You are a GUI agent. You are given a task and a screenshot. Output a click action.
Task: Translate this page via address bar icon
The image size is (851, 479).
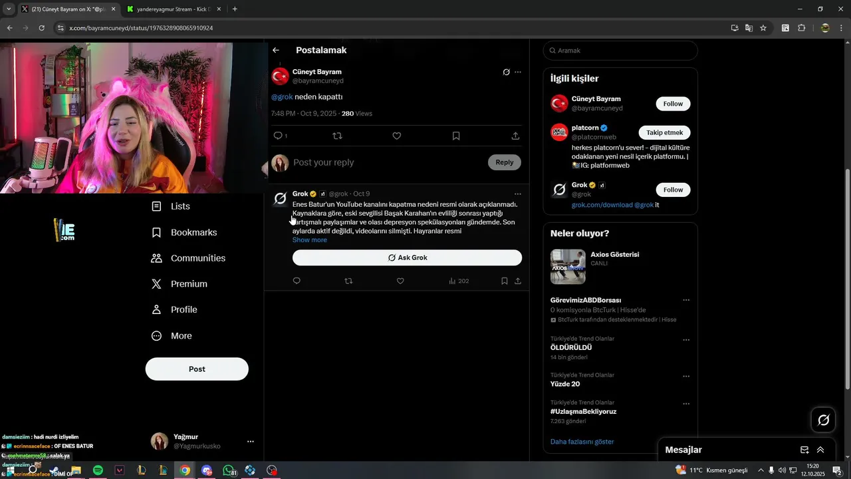click(x=749, y=28)
